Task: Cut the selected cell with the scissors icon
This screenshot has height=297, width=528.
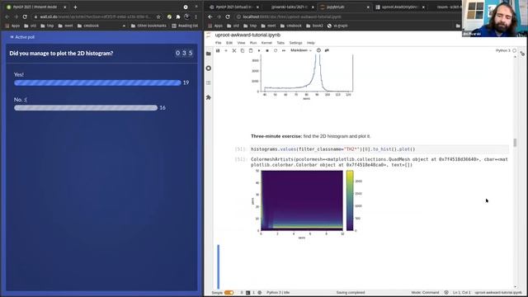Action: click(234, 50)
